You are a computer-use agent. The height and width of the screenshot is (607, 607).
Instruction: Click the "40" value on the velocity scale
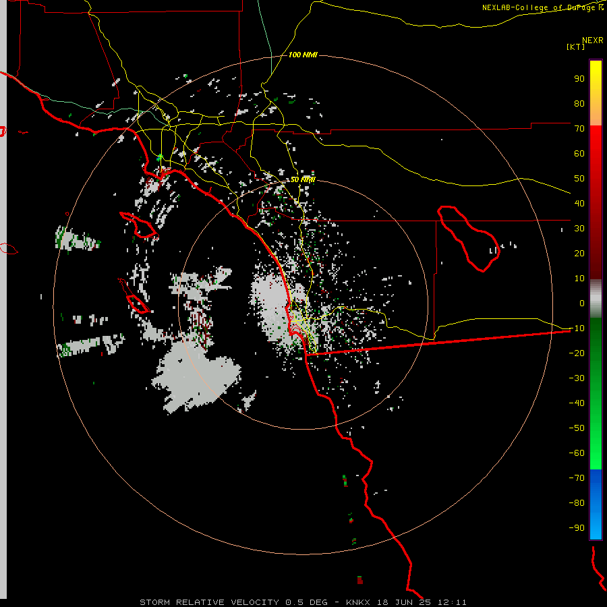click(579, 203)
